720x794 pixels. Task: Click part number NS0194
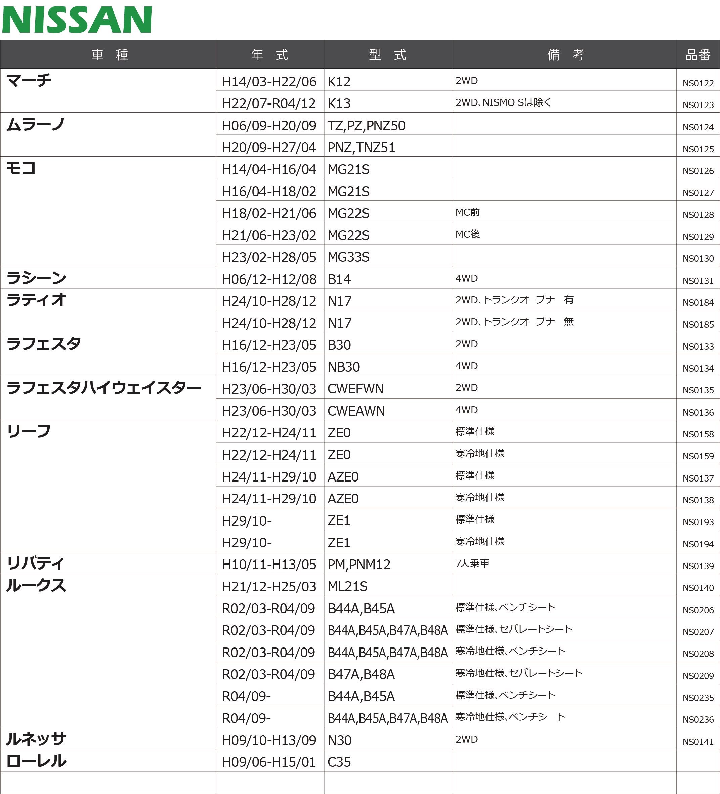tap(698, 544)
